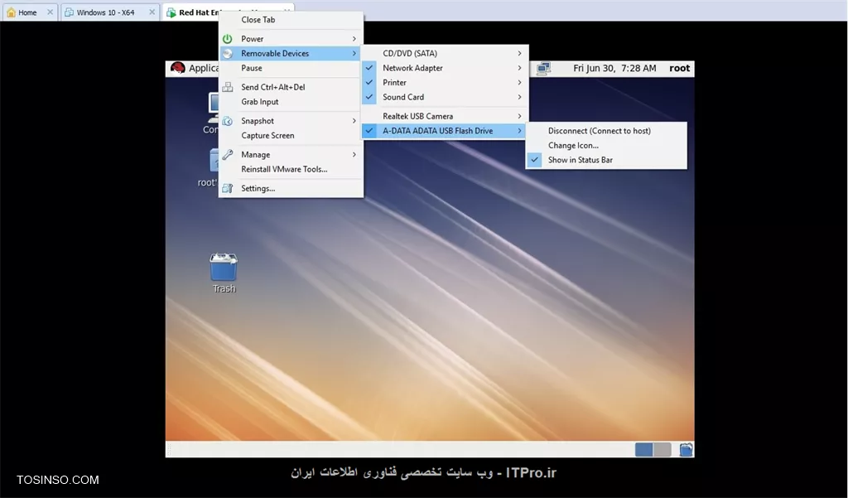Click the root user label in guest panel
Image resolution: width=848 pixels, height=498 pixels.
pos(679,68)
